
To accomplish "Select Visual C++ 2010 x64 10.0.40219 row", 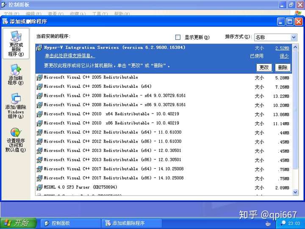I will coord(164,114).
